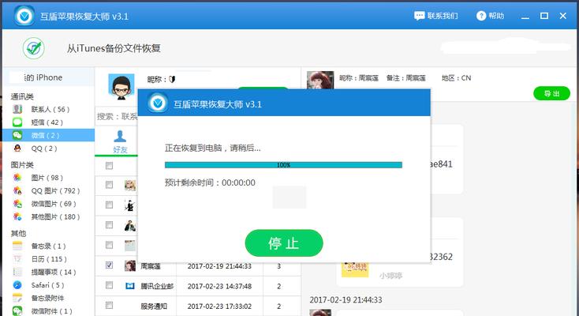
Task: Click the 搜索 contact search field
Action: tap(117, 117)
